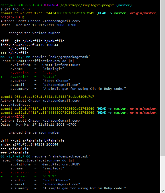The image size is (165, 193).
Task: Click the green "0.1.1" version line above commit 085bb3b
Action: coord(28,77)
